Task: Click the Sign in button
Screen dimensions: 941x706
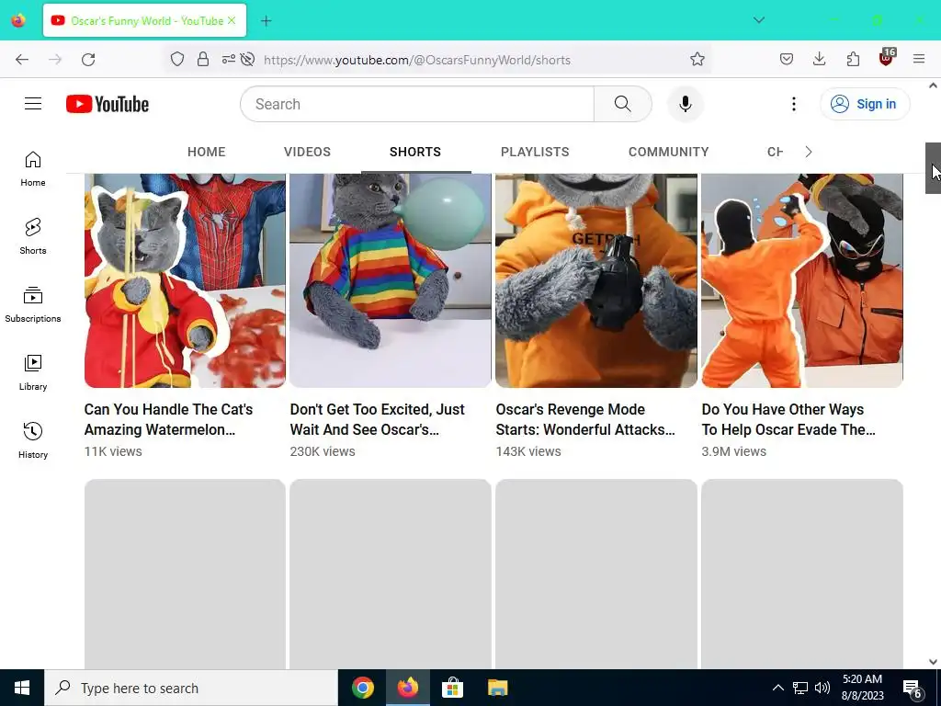Action: (x=865, y=104)
